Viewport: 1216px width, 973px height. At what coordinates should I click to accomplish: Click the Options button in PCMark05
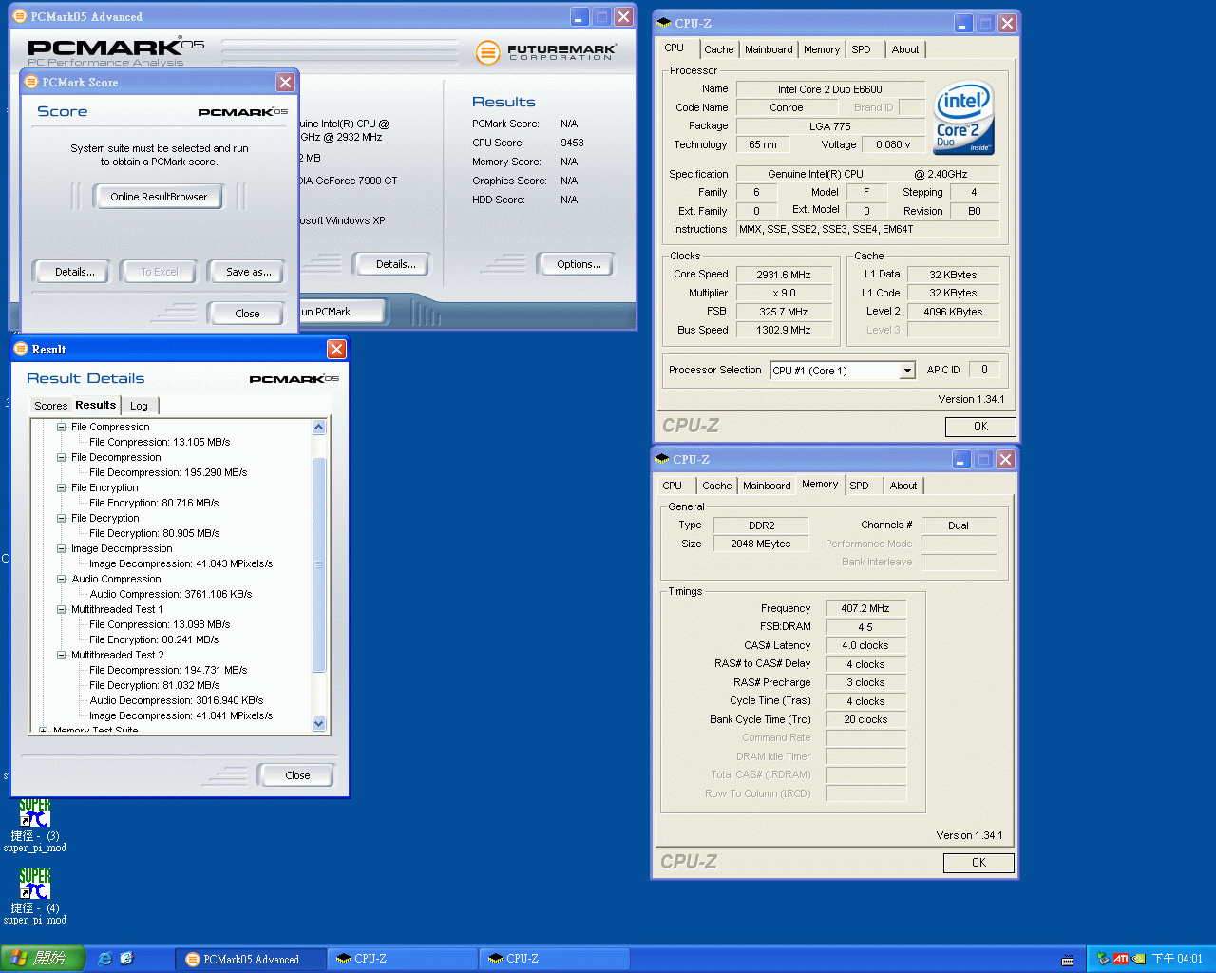579,264
